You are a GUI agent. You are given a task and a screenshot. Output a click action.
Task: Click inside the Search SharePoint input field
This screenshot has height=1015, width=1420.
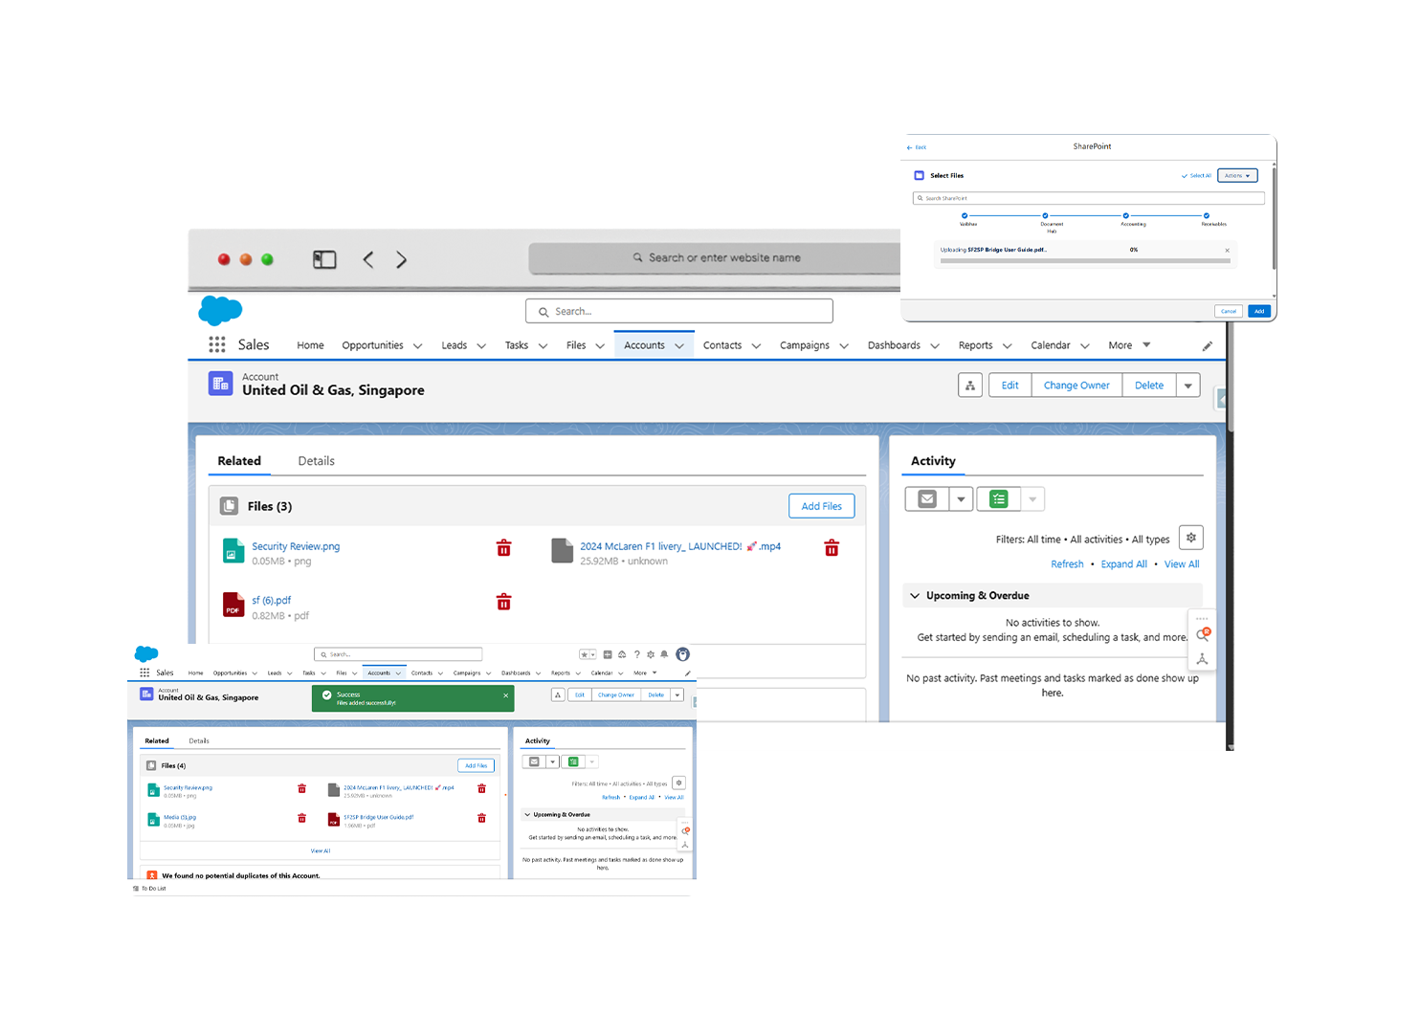pos(1053,198)
